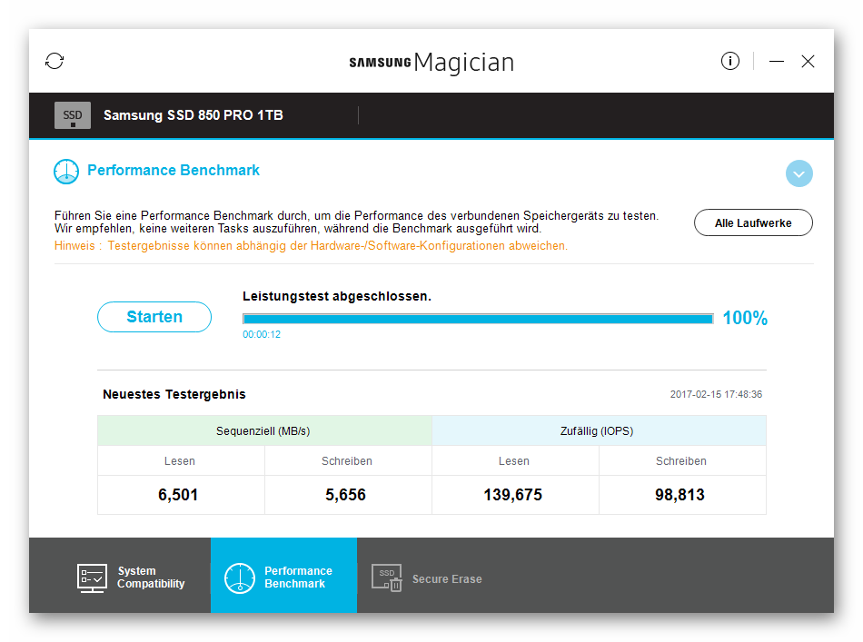Click the Performance Benchmark clock icon heading

pyautogui.click(x=66, y=171)
